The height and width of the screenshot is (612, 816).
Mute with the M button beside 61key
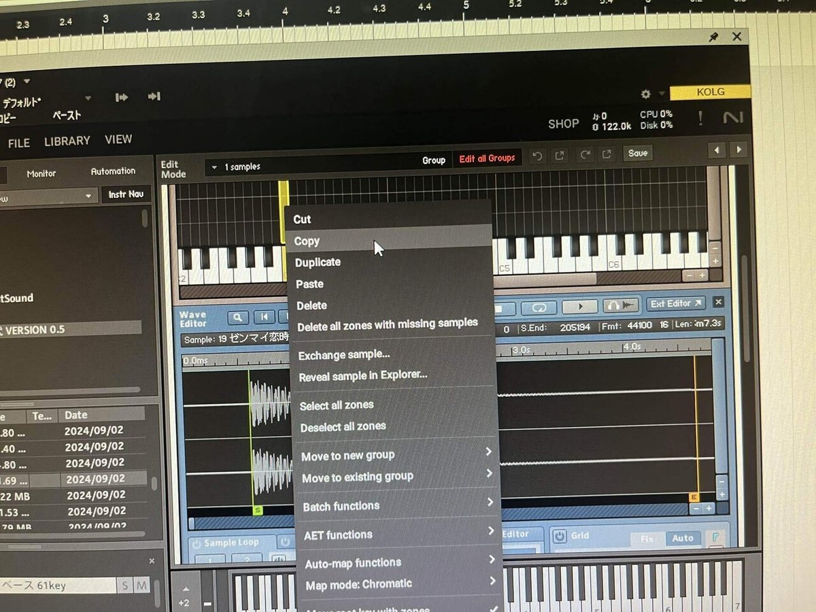pyautogui.click(x=141, y=585)
